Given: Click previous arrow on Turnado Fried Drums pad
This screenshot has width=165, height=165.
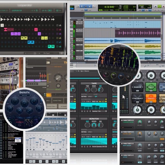Looking at the screenshot, I should coord(133,98).
